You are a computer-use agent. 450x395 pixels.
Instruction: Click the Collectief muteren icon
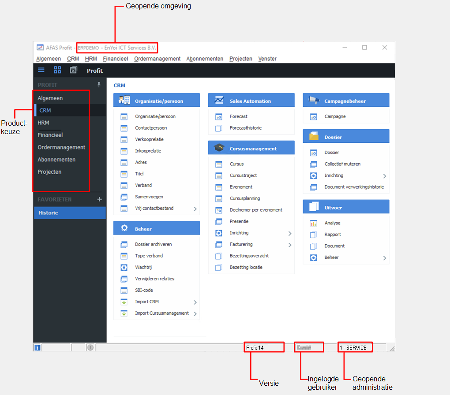(313, 164)
